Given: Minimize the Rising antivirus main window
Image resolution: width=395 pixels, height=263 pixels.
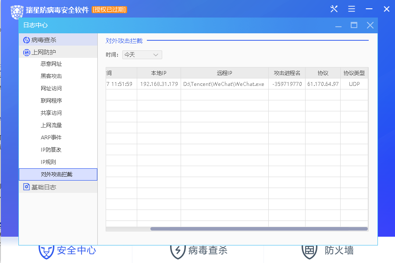Looking at the screenshot, I should [369, 9].
